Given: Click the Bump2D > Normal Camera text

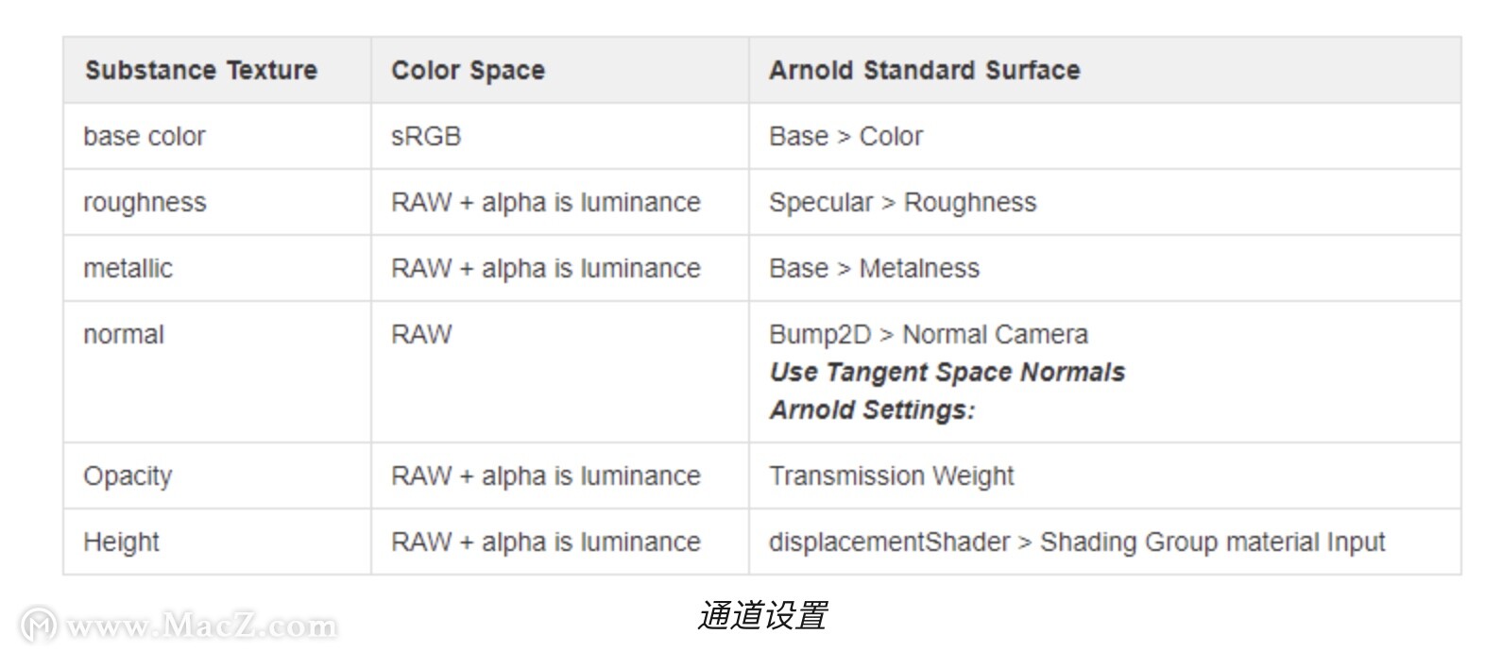Looking at the screenshot, I should [x=929, y=335].
